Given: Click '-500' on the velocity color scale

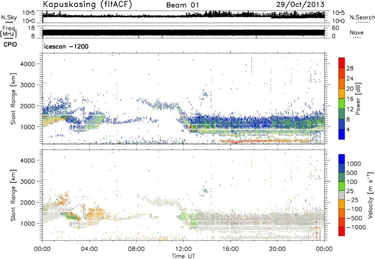Looking at the screenshot, I should coord(354,218).
